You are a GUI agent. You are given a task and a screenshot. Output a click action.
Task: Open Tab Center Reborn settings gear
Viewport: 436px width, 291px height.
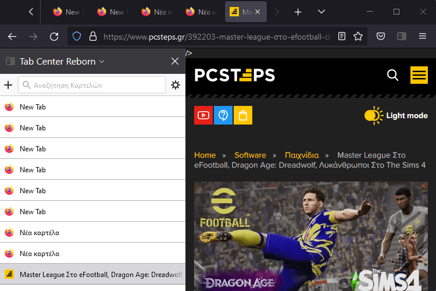(176, 85)
